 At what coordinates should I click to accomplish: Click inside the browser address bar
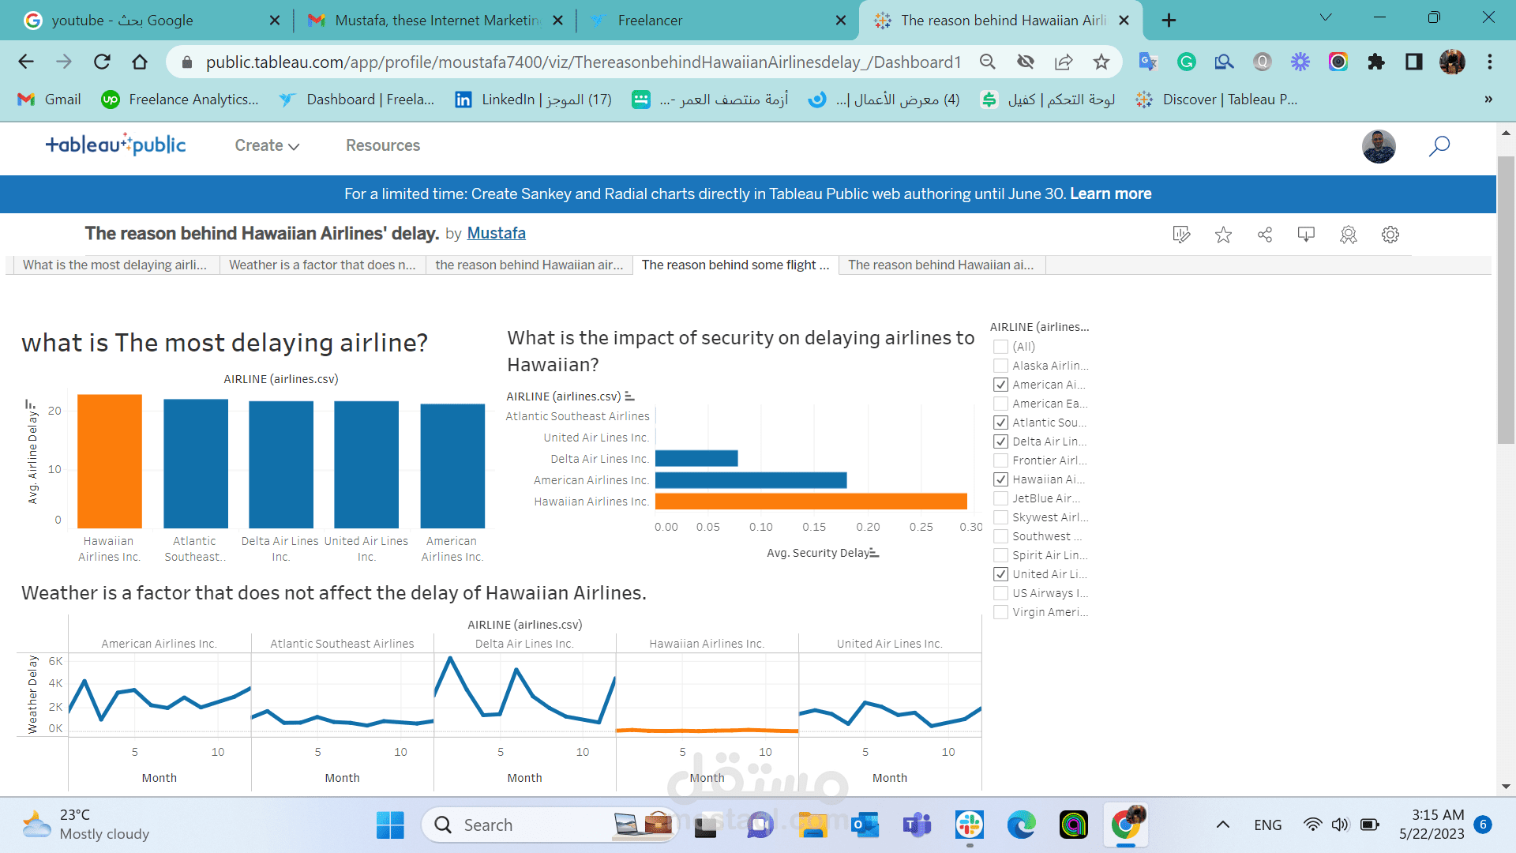(553, 62)
